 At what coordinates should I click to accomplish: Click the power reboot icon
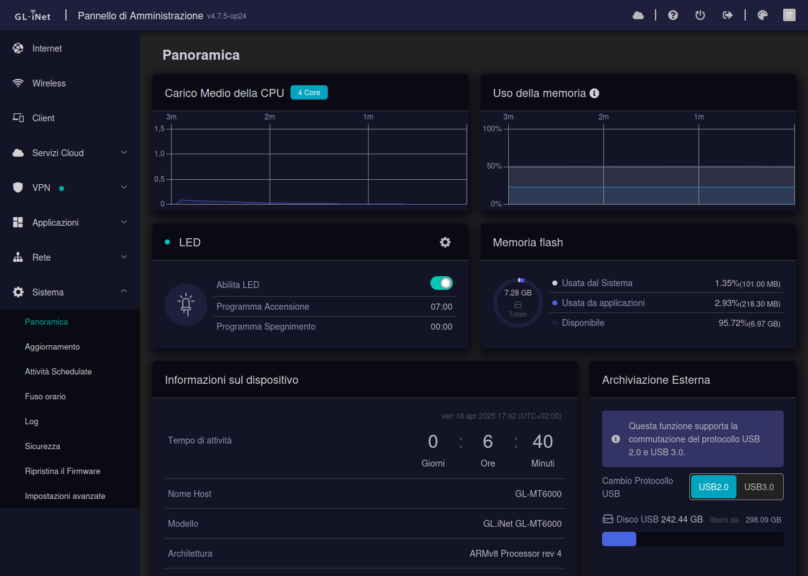tap(700, 16)
